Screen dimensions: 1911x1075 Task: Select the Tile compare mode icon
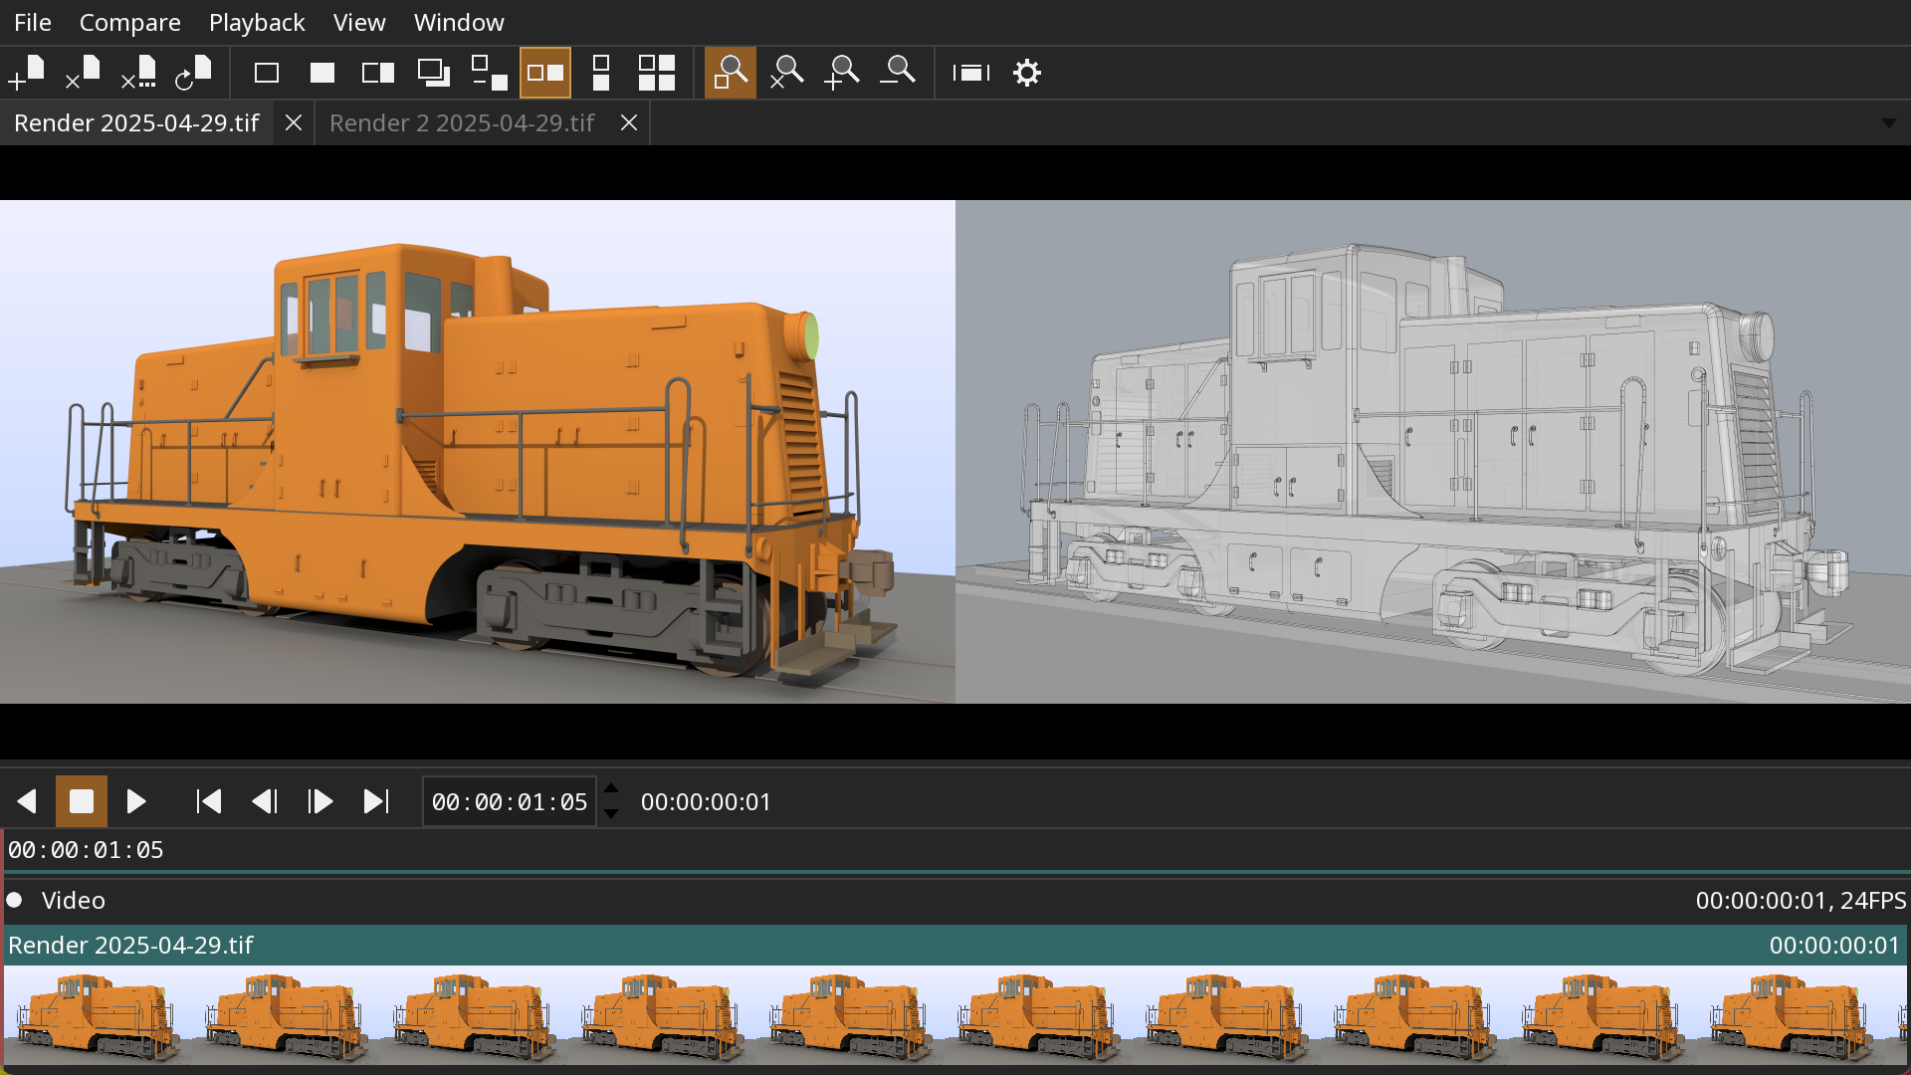[x=657, y=73]
